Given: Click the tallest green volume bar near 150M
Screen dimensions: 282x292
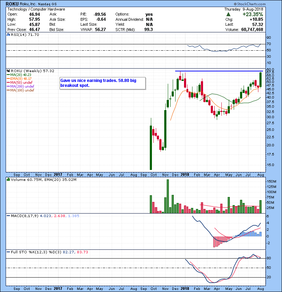Looking at the screenshot, I should [167, 196].
